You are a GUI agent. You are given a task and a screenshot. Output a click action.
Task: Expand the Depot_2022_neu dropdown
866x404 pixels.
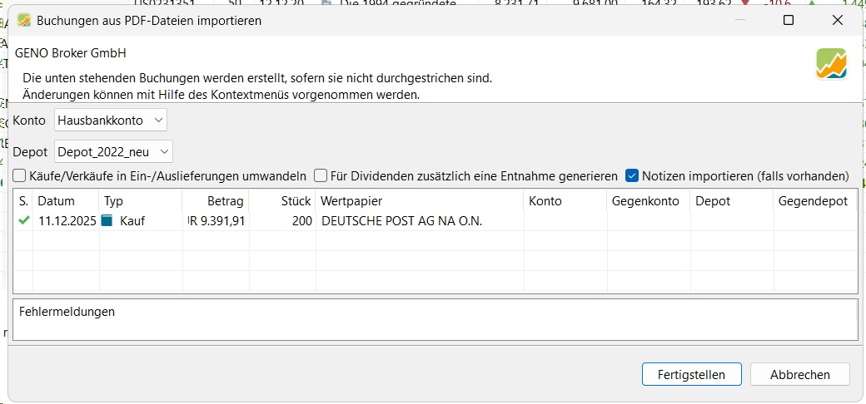click(113, 151)
